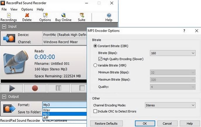Enable Include CRC to Detect Errors
Screen dimensions: 201x127
pos(95,111)
